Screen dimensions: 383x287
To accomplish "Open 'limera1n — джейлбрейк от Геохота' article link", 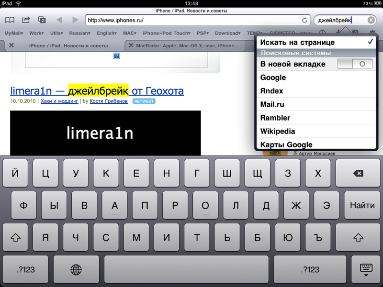I will point(97,91).
